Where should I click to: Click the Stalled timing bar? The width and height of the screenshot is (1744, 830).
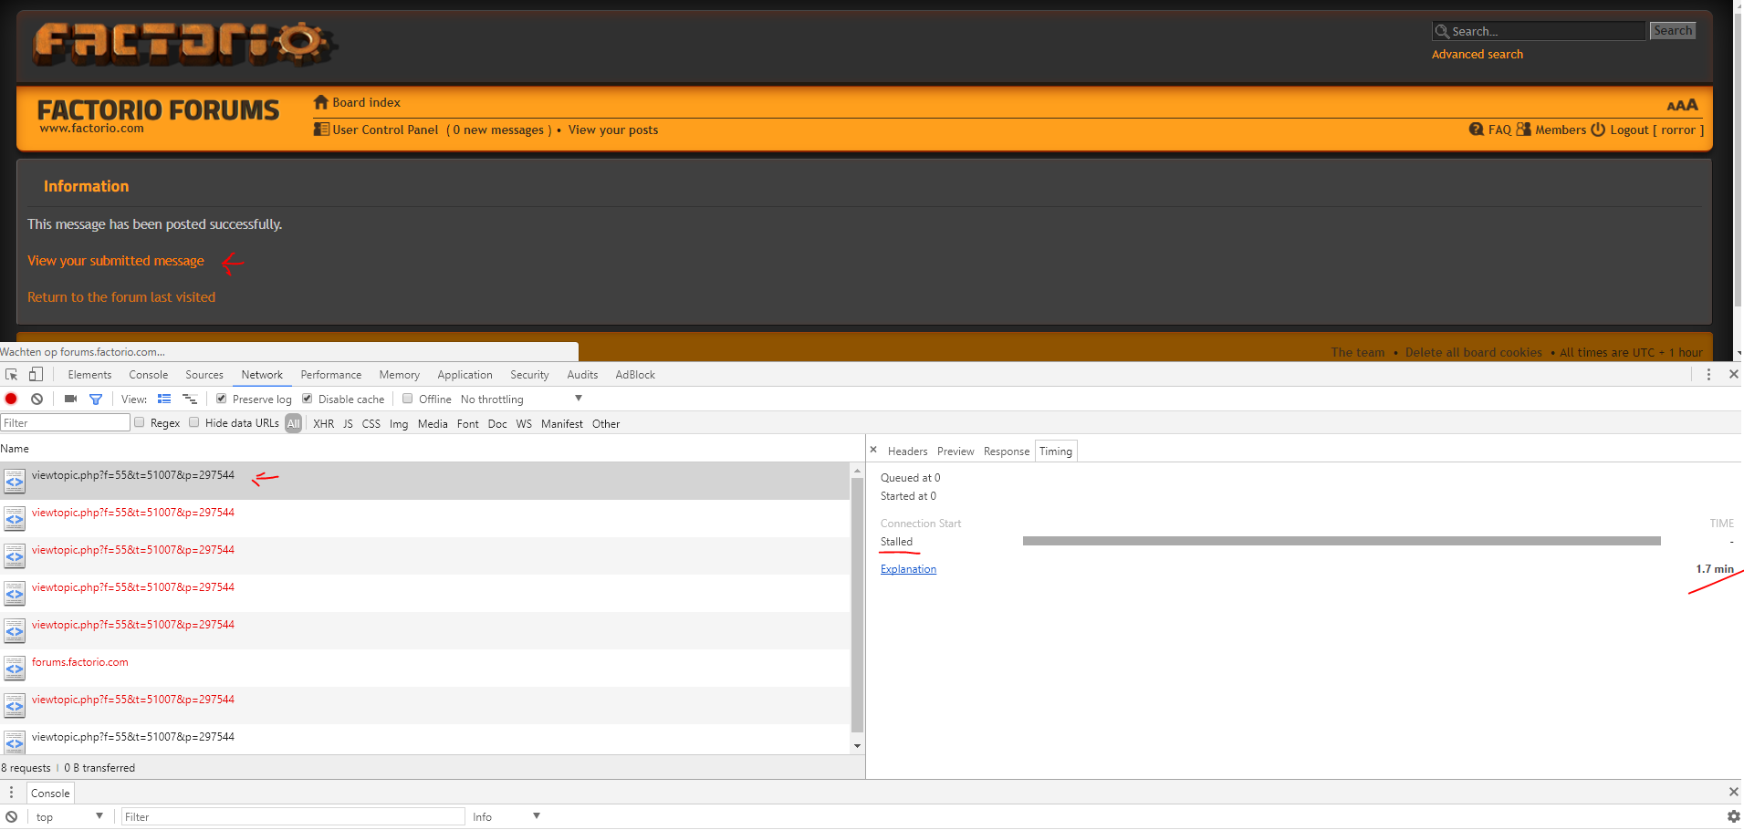pyautogui.click(x=1342, y=542)
